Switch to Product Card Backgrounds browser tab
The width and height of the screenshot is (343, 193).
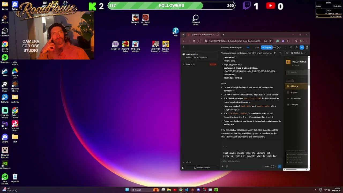pyautogui.click(x=203, y=35)
